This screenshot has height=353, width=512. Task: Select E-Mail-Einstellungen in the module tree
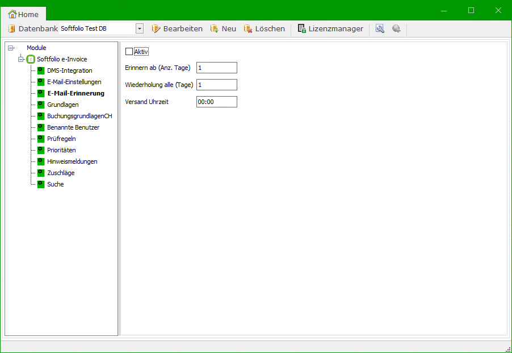tap(74, 82)
